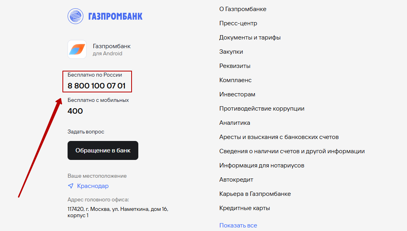Navigate to the Закупки section
407x231 pixels.
(x=231, y=52)
